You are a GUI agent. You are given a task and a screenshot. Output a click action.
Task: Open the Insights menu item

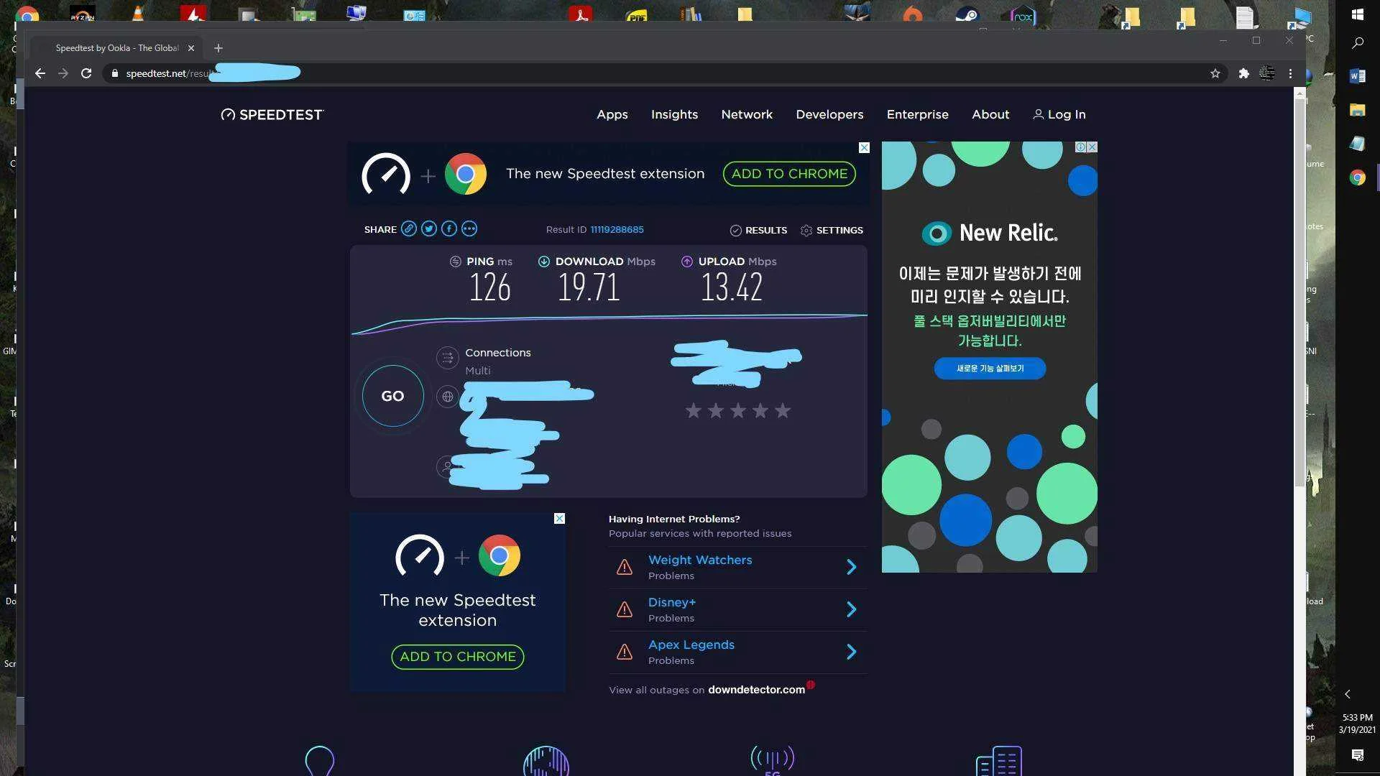pyautogui.click(x=674, y=115)
